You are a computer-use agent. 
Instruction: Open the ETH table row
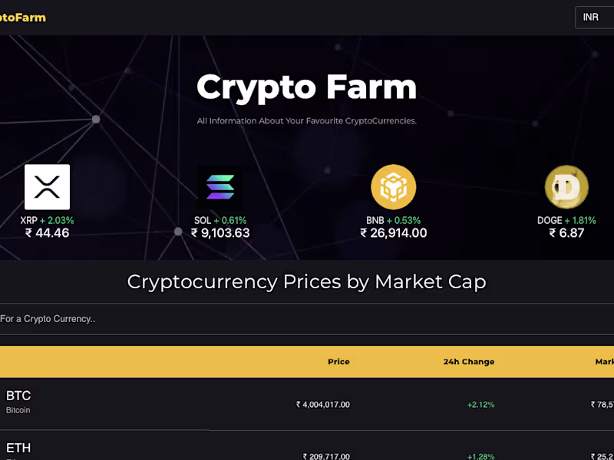[x=18, y=448]
